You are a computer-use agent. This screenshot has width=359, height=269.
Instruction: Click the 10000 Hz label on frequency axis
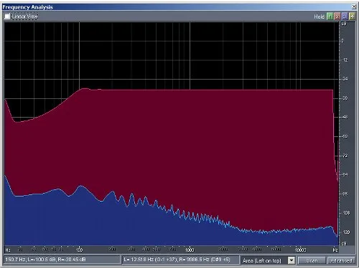coord(300,250)
